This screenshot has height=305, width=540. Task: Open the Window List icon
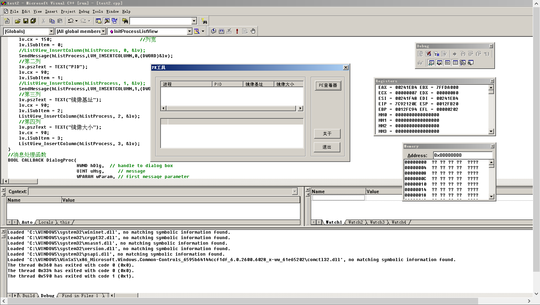[x=114, y=21]
